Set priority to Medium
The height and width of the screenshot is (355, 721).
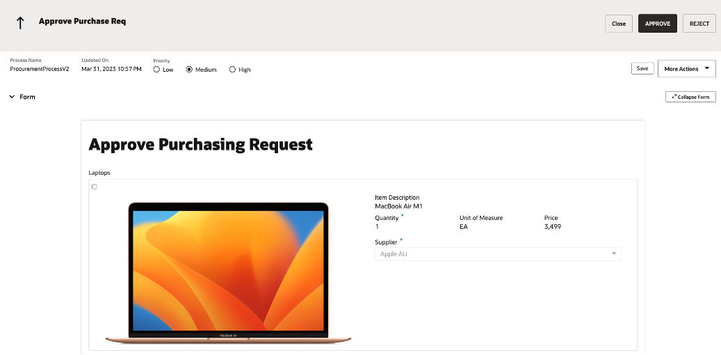[x=189, y=70]
